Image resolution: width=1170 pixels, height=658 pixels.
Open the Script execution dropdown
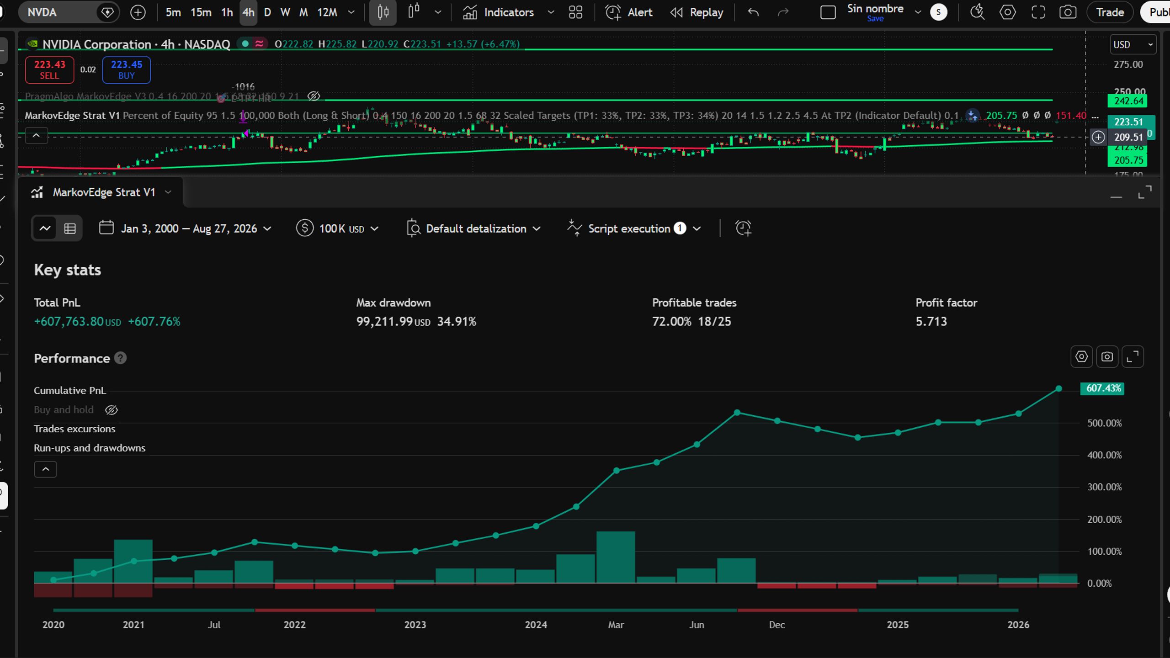pyautogui.click(x=633, y=228)
